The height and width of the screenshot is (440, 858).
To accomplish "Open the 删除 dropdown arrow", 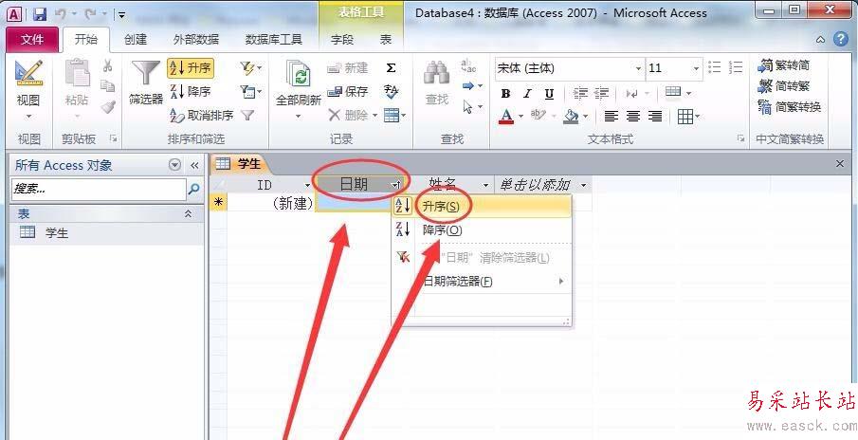I will pos(374,116).
